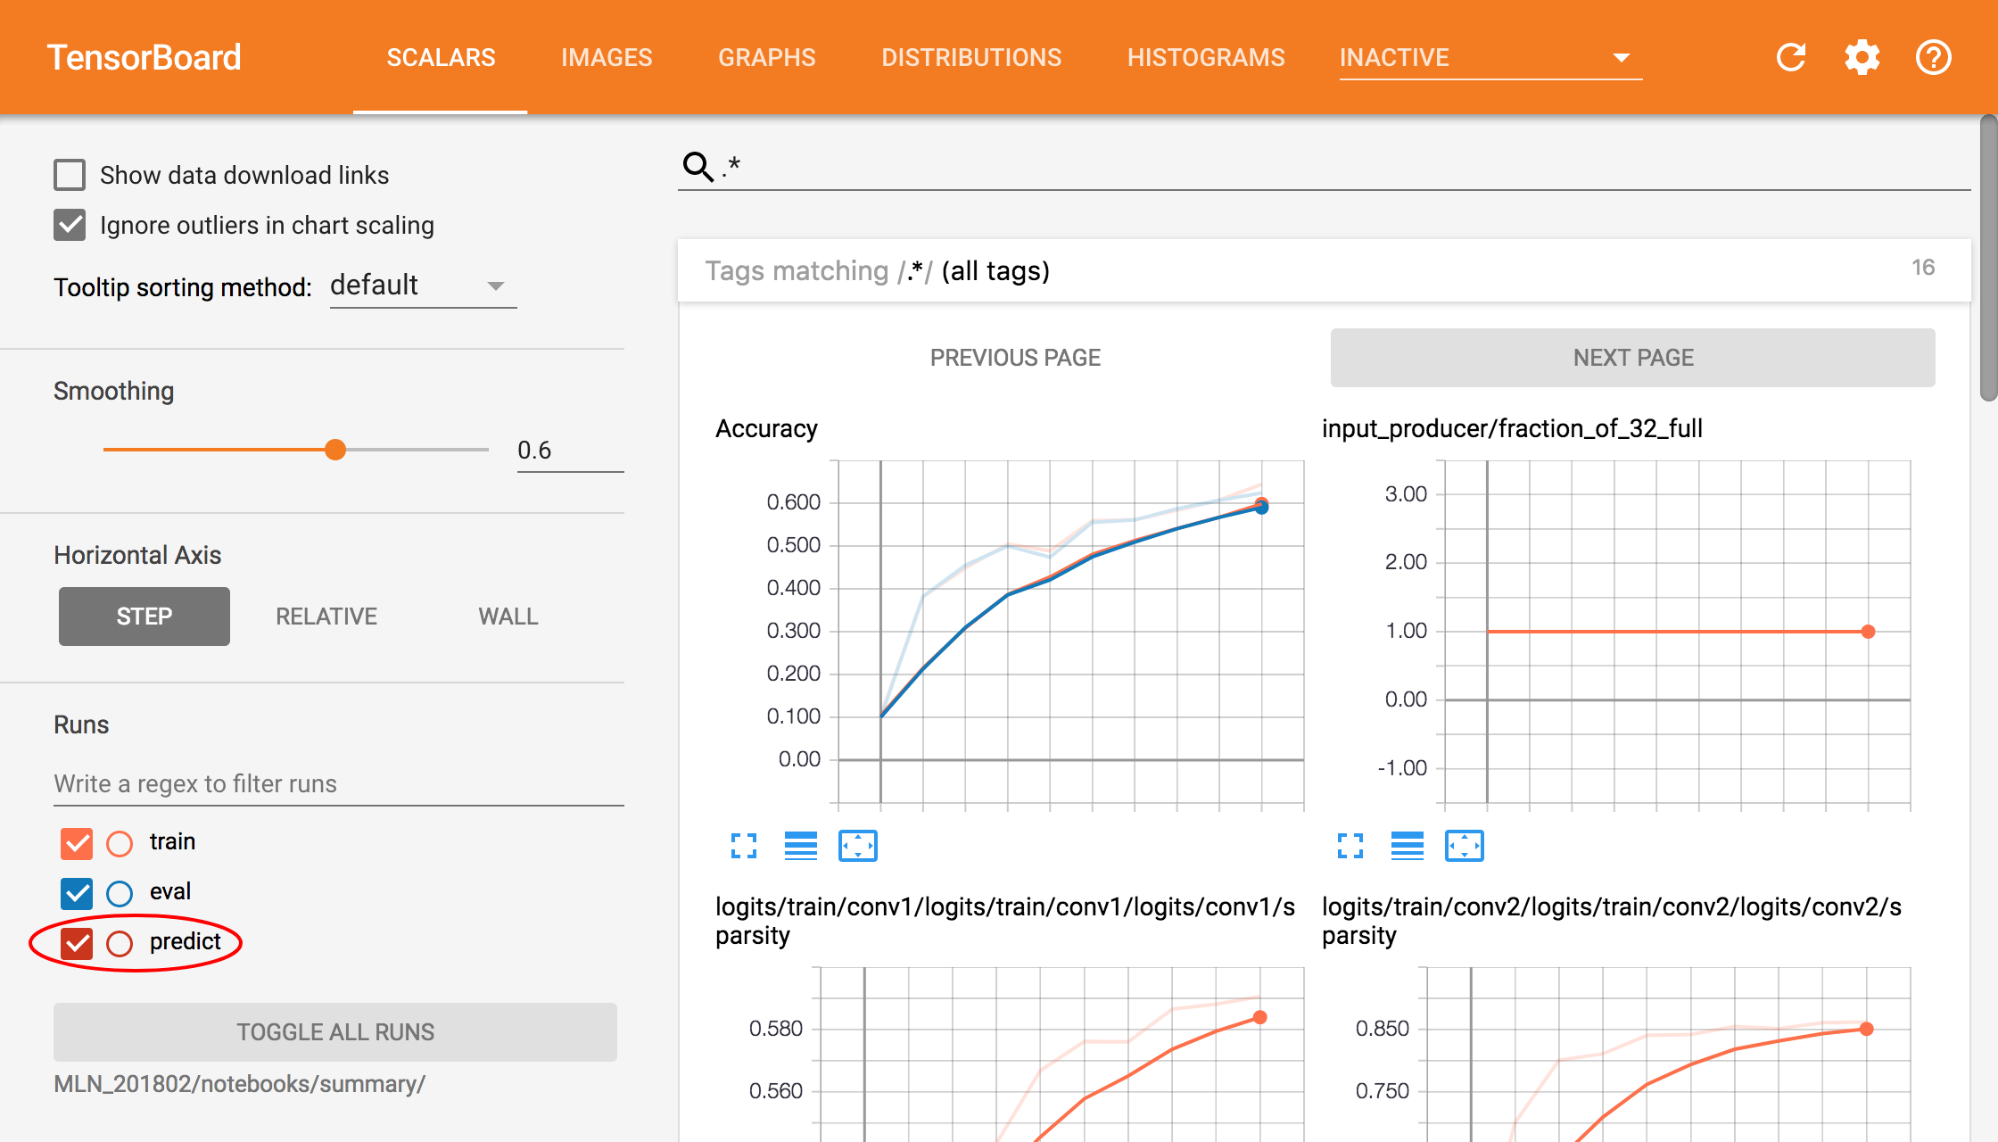This screenshot has height=1142, width=1998.
Task: Switch to the HISTOGRAMS tab
Action: [x=1205, y=58]
